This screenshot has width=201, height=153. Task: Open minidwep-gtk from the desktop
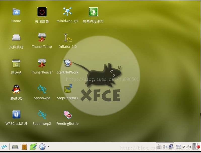click(68, 12)
